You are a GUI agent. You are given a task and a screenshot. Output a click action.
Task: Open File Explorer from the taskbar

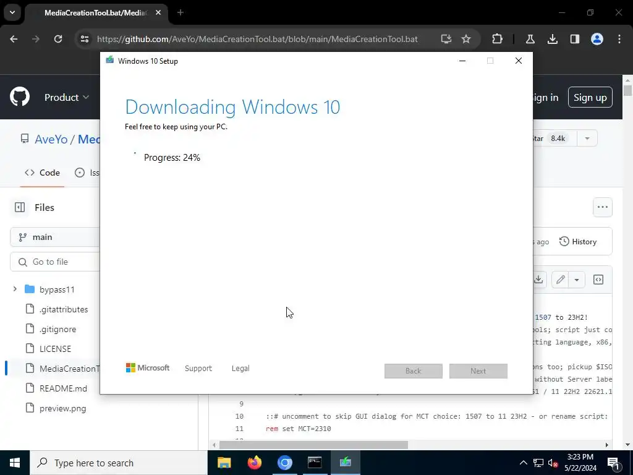click(224, 463)
